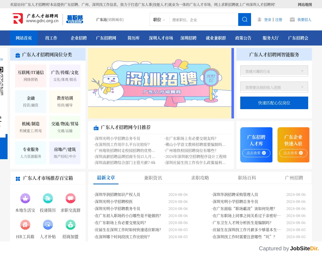Click the briefcase icon beside 我要招人
The height and width of the screenshot is (256, 322).
coord(292,19)
